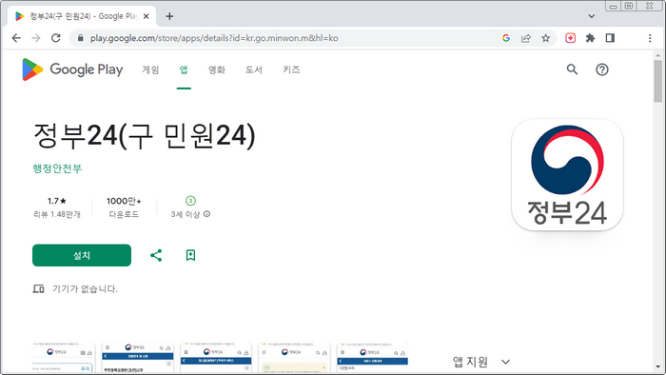Open the fourth app screenshot thumbnail
This screenshot has height=375, width=666.
[x=294, y=358]
